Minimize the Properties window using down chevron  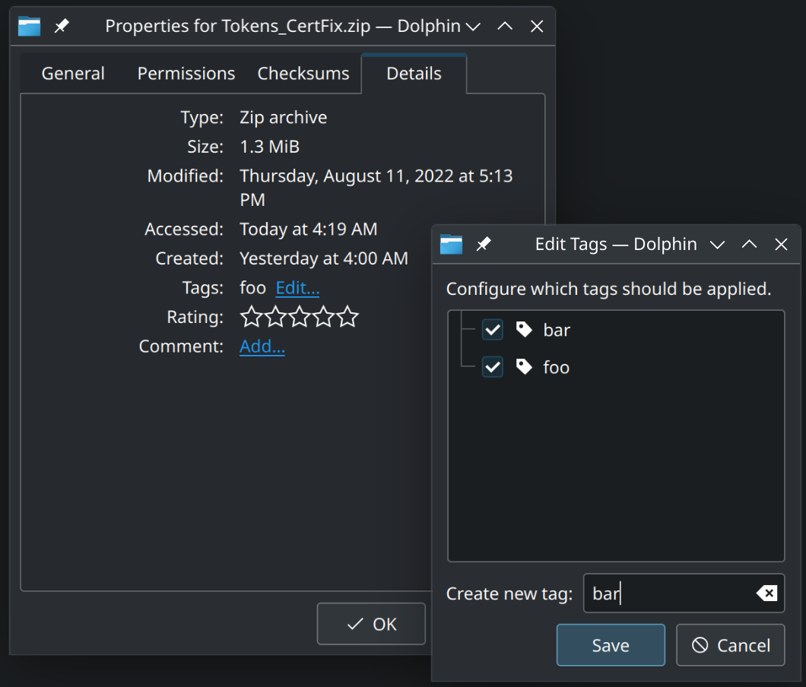tap(473, 26)
